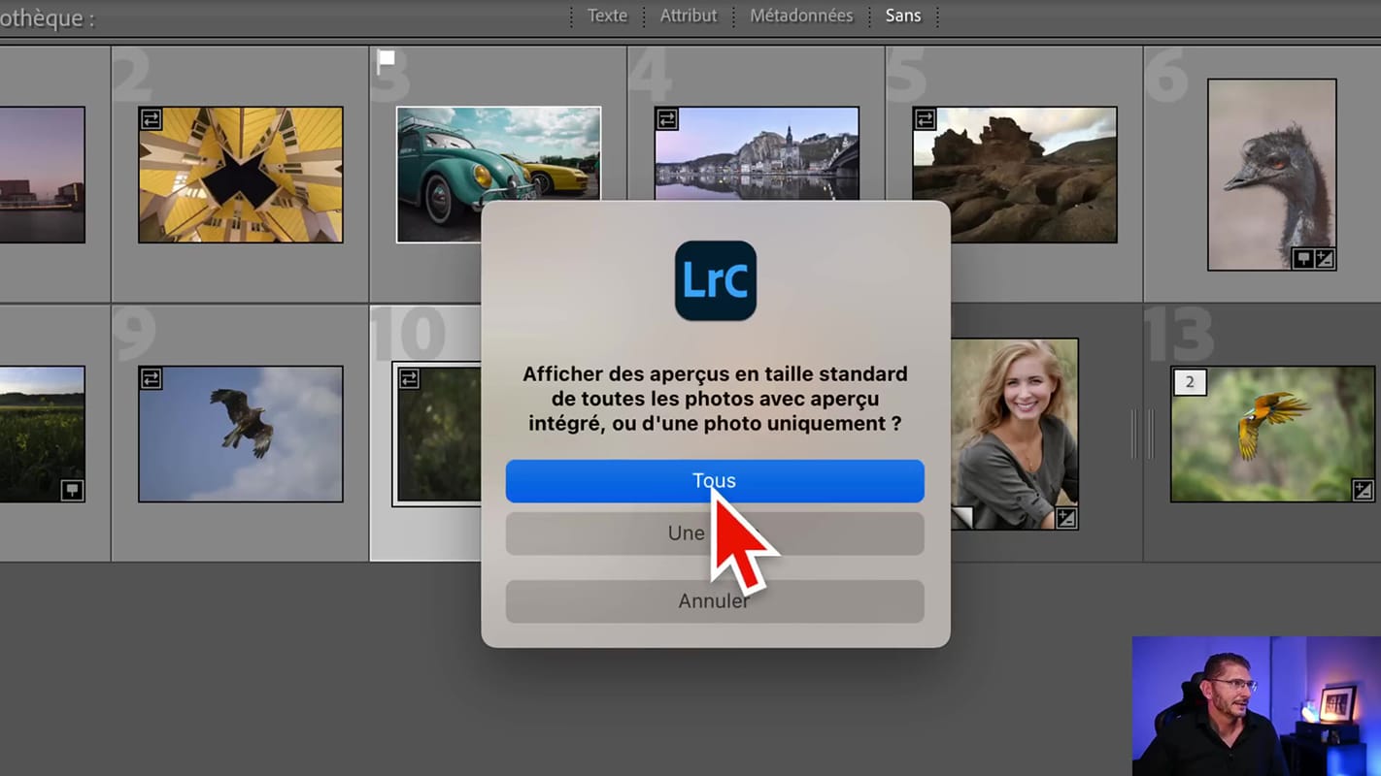Click the embedded-preview swap badge on photo 5
Viewport: 1381px width, 776px height.
[926, 119]
